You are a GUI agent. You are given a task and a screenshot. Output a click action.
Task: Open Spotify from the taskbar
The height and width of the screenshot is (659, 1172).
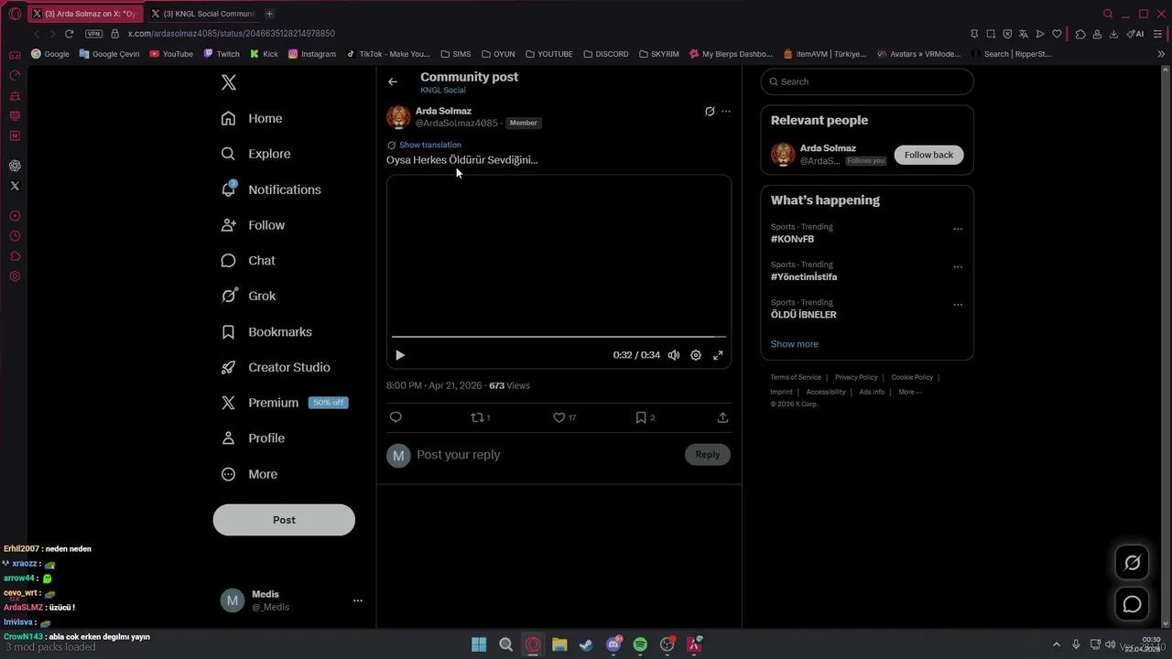(640, 644)
